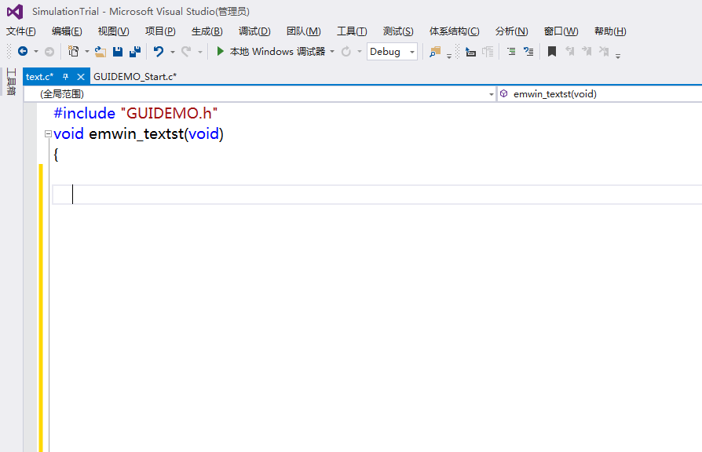Open the 团队(M) menu
The width and height of the screenshot is (702, 452).
(x=304, y=31)
